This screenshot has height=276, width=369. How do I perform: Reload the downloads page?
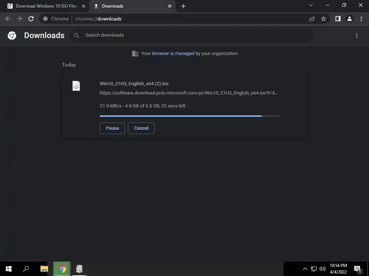(x=31, y=19)
